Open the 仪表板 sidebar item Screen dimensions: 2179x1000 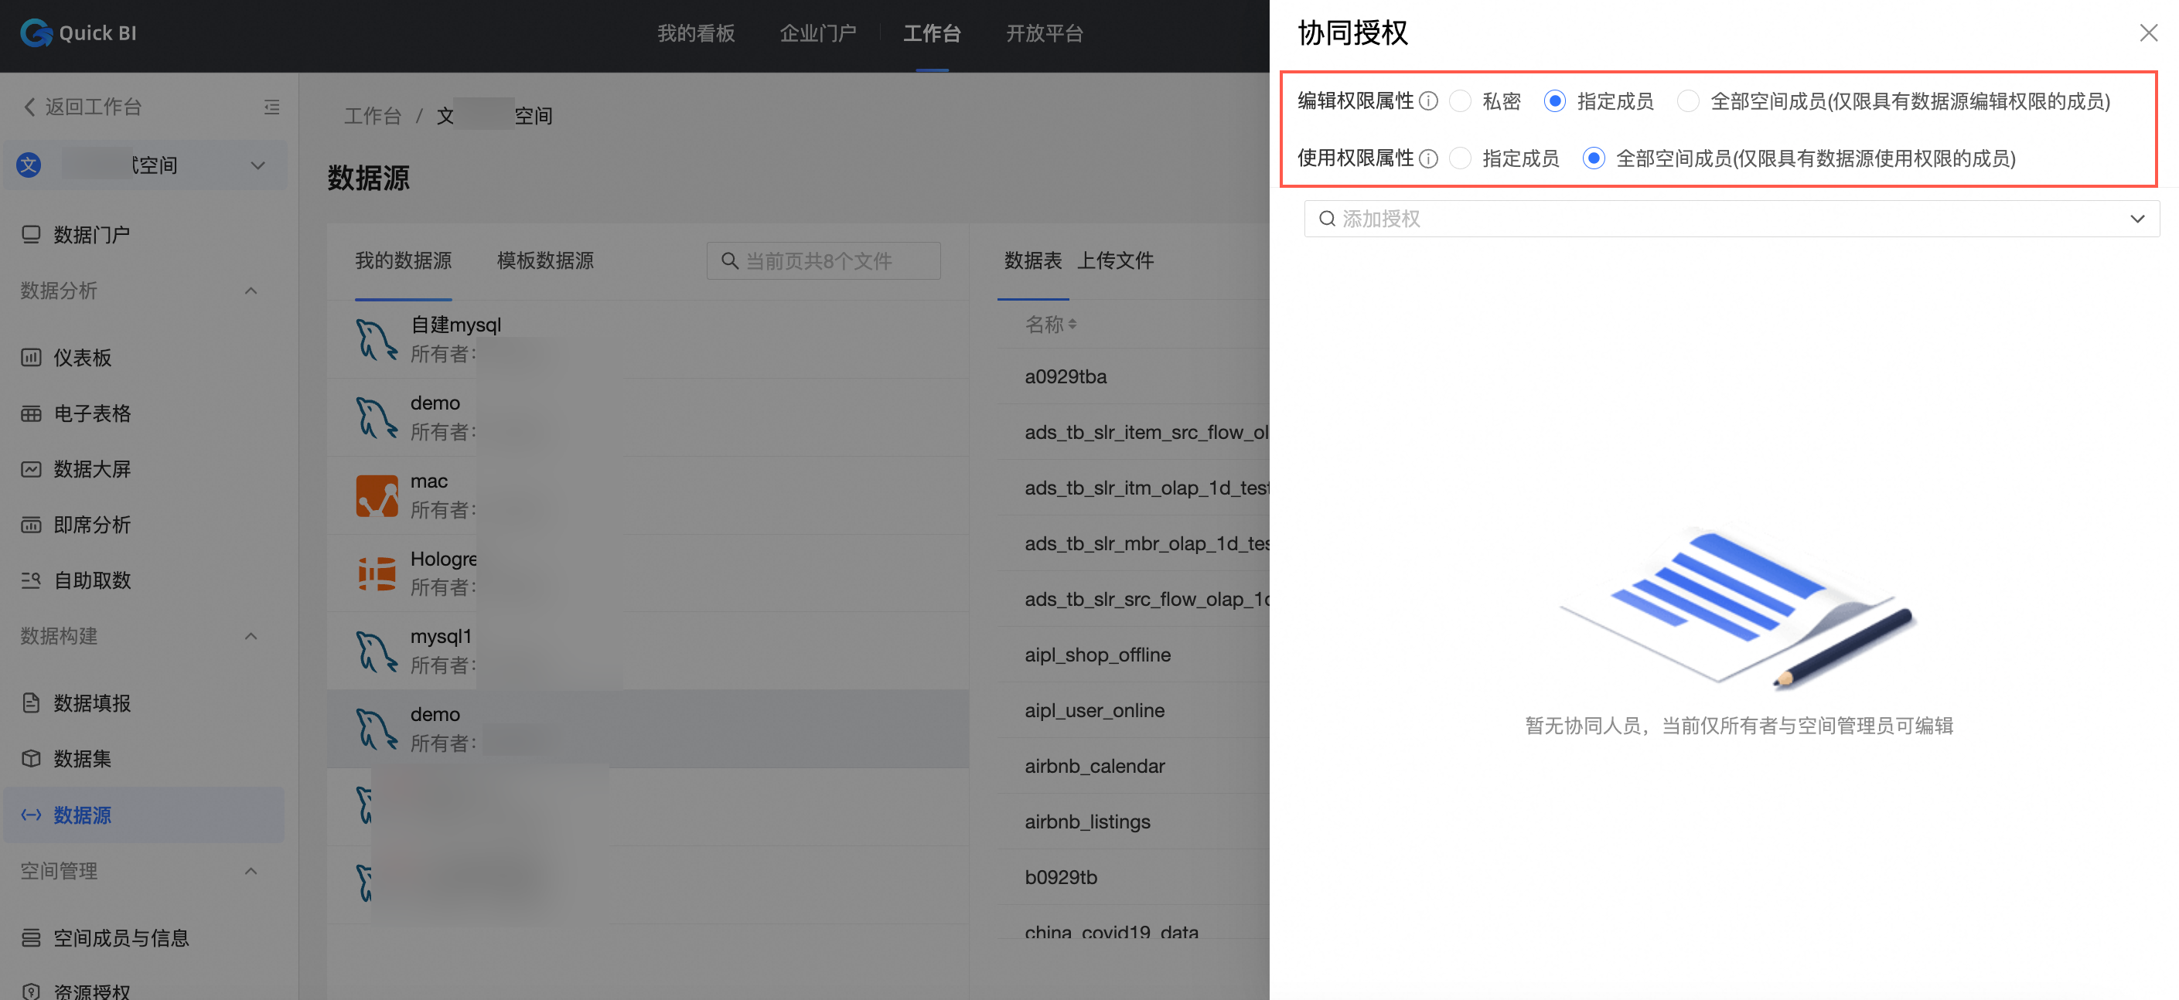[x=82, y=358]
